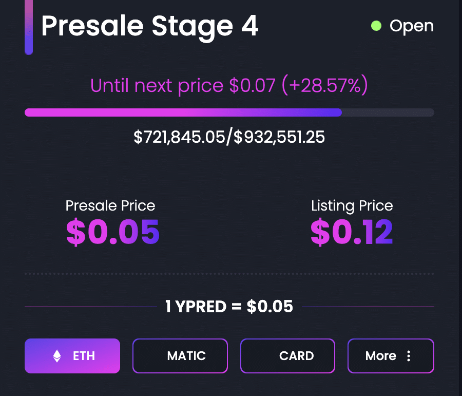Click the $0.05 presale price value

point(113,232)
